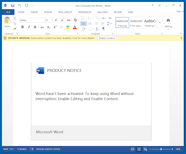Viewport: 186px width, 154px height.
Task: Sort the selected text alphabetically
Action: tap(97, 29)
